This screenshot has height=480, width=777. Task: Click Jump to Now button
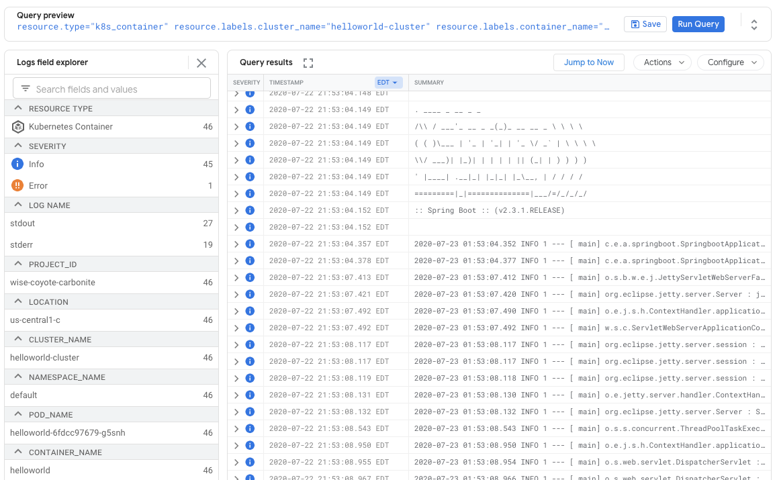588,62
